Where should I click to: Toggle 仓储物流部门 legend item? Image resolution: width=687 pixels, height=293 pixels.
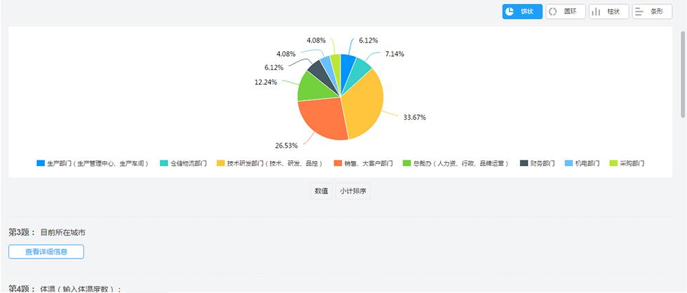pyautogui.click(x=183, y=163)
